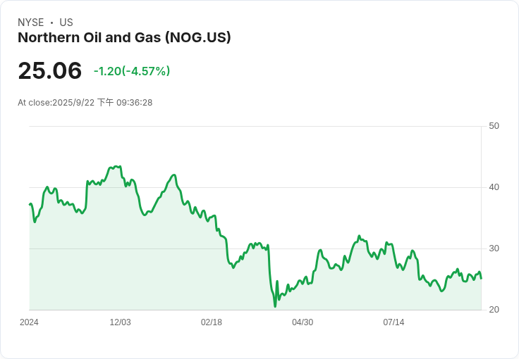Click the last data point of the price line
The image size is (519, 359).
(x=481, y=279)
